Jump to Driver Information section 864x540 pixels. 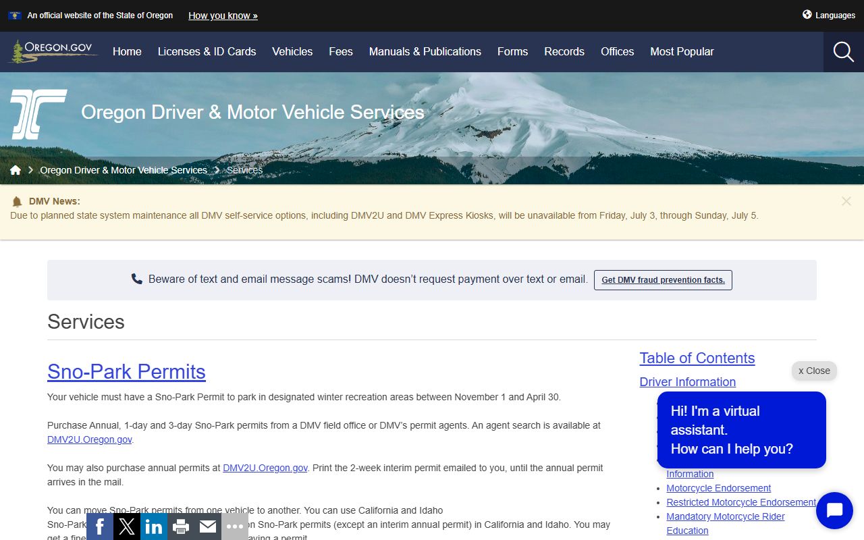688,382
